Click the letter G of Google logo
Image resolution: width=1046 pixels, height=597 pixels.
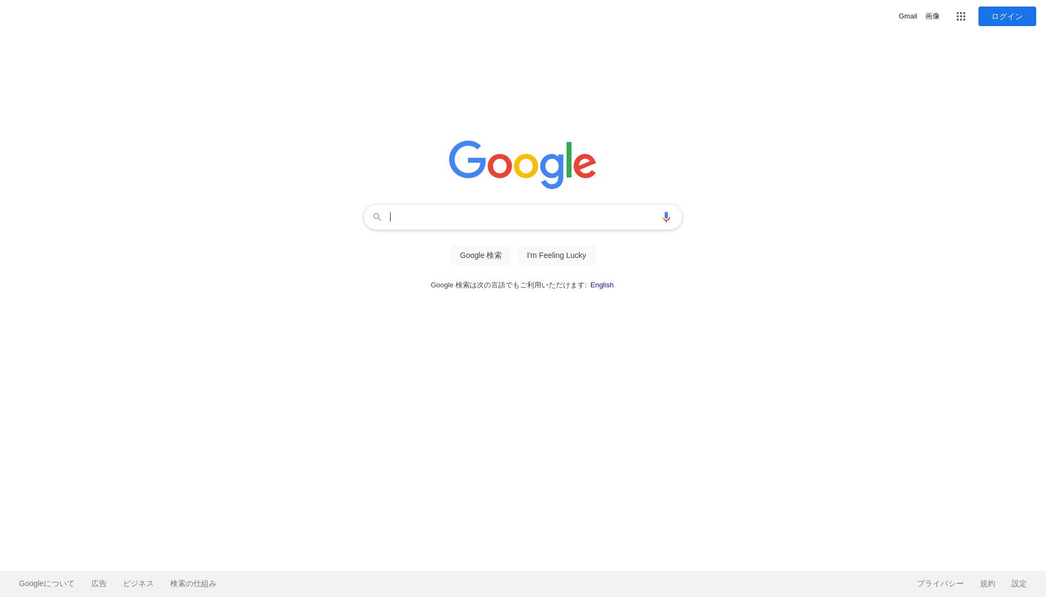coord(467,159)
